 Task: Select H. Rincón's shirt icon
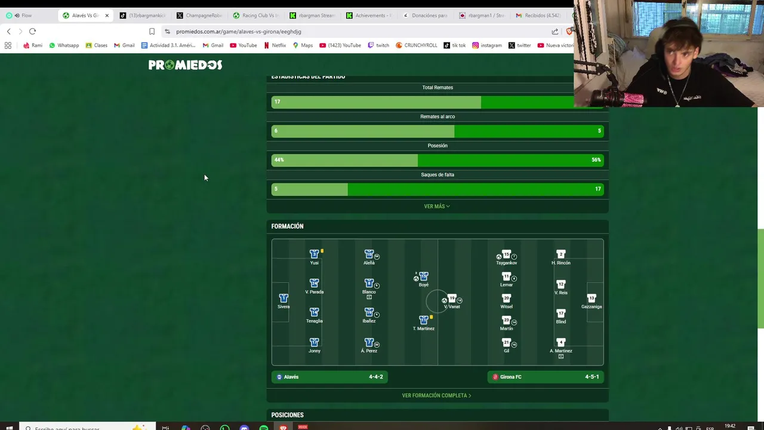coord(560,254)
